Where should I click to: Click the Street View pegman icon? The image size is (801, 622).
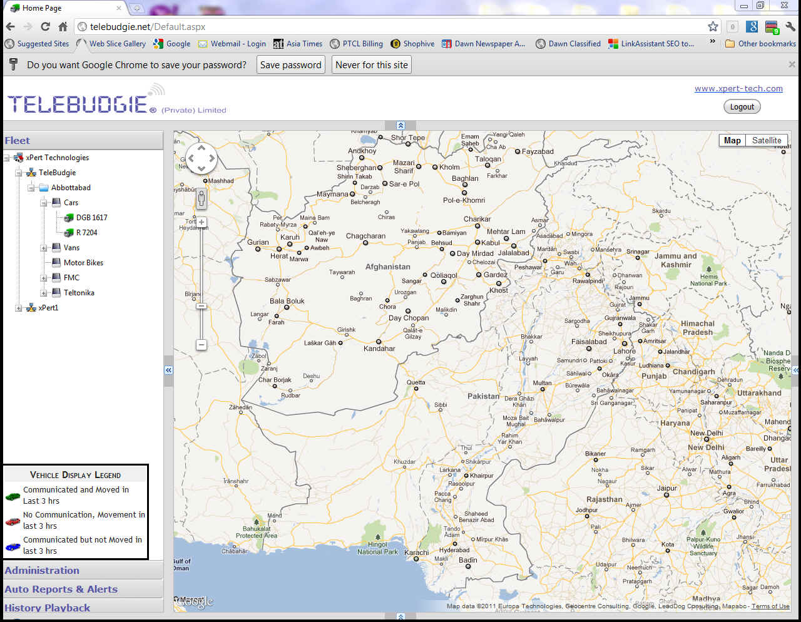click(202, 200)
